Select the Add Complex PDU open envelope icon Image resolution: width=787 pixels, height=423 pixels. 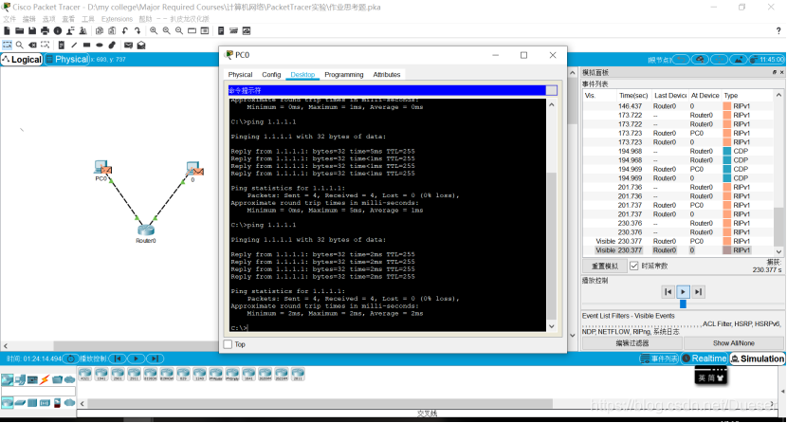[x=141, y=46]
